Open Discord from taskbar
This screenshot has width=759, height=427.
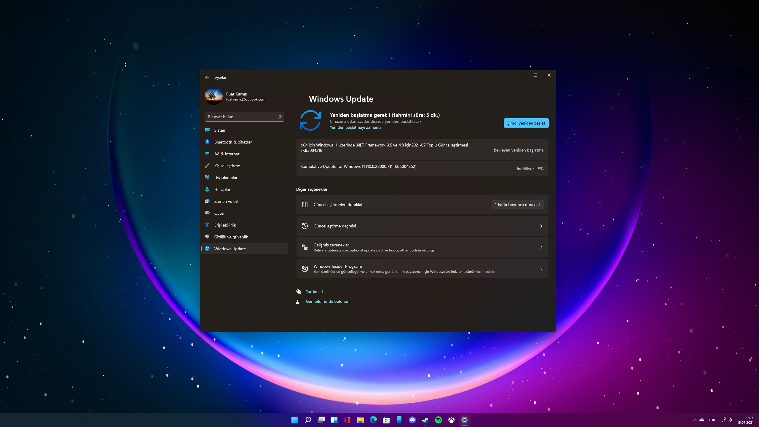coord(412,420)
